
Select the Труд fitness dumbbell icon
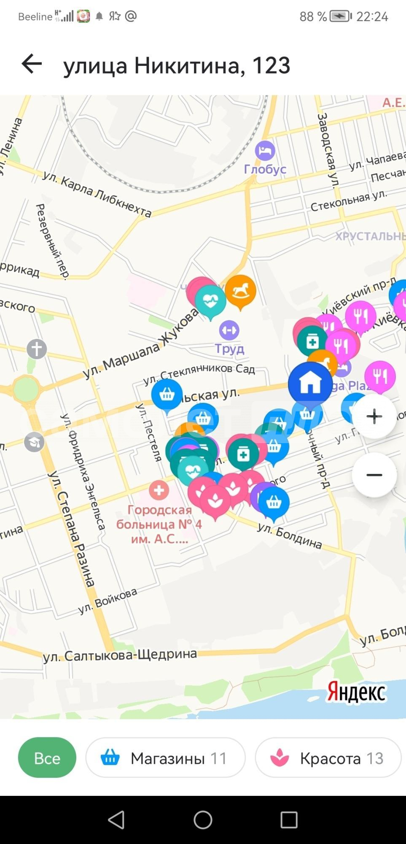tap(229, 330)
